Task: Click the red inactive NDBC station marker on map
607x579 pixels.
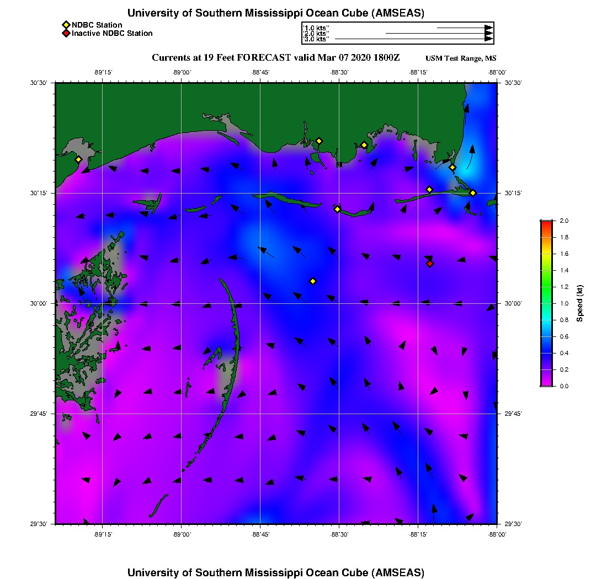Action: (x=430, y=264)
